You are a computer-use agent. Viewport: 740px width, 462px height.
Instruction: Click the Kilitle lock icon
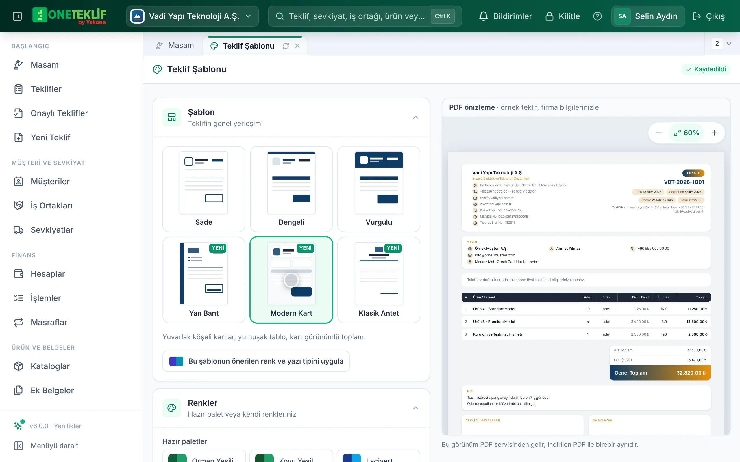(549, 16)
